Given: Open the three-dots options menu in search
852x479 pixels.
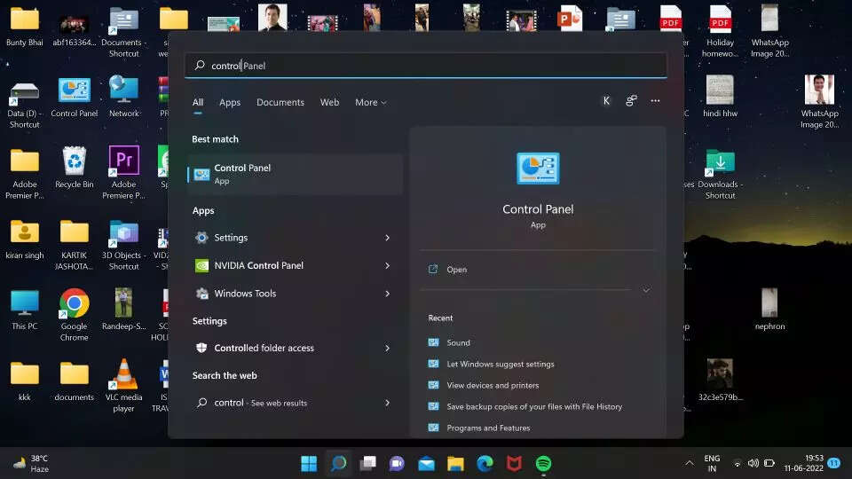Looking at the screenshot, I should [x=655, y=101].
